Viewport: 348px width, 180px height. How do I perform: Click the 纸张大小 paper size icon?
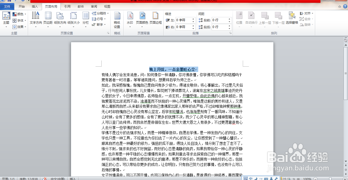pos(74,16)
